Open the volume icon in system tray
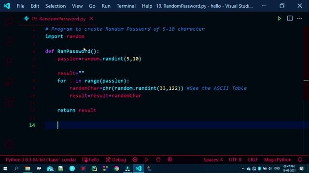The image size is (309, 173). coord(270,169)
